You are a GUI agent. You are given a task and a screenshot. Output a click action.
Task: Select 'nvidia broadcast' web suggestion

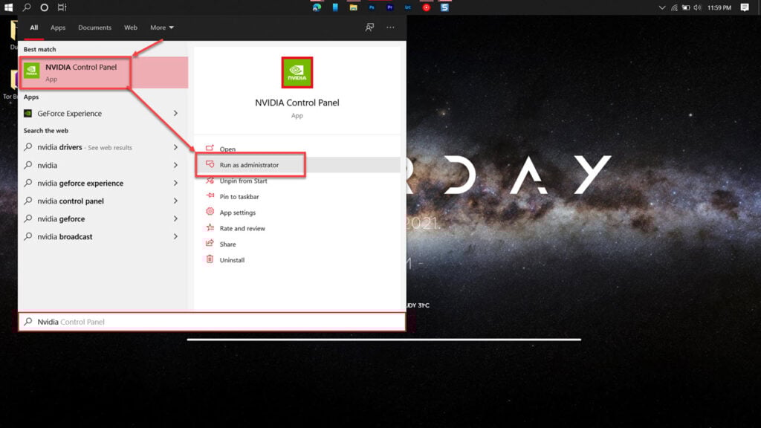tap(65, 237)
